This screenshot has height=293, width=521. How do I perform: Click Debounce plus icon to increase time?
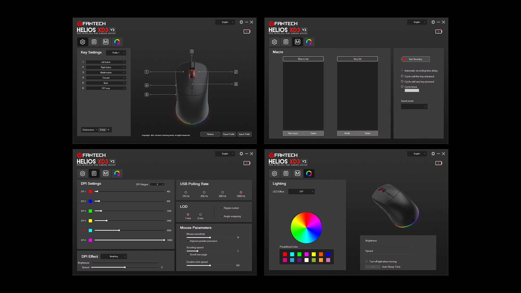[x=109, y=130]
